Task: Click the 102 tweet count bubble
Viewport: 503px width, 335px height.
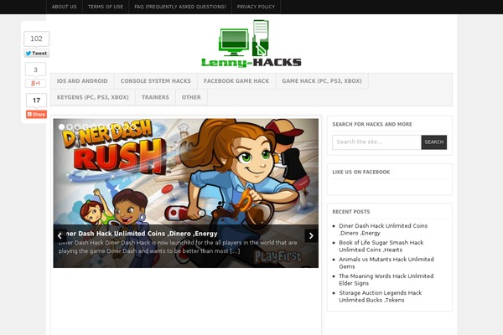Action: pos(36,39)
